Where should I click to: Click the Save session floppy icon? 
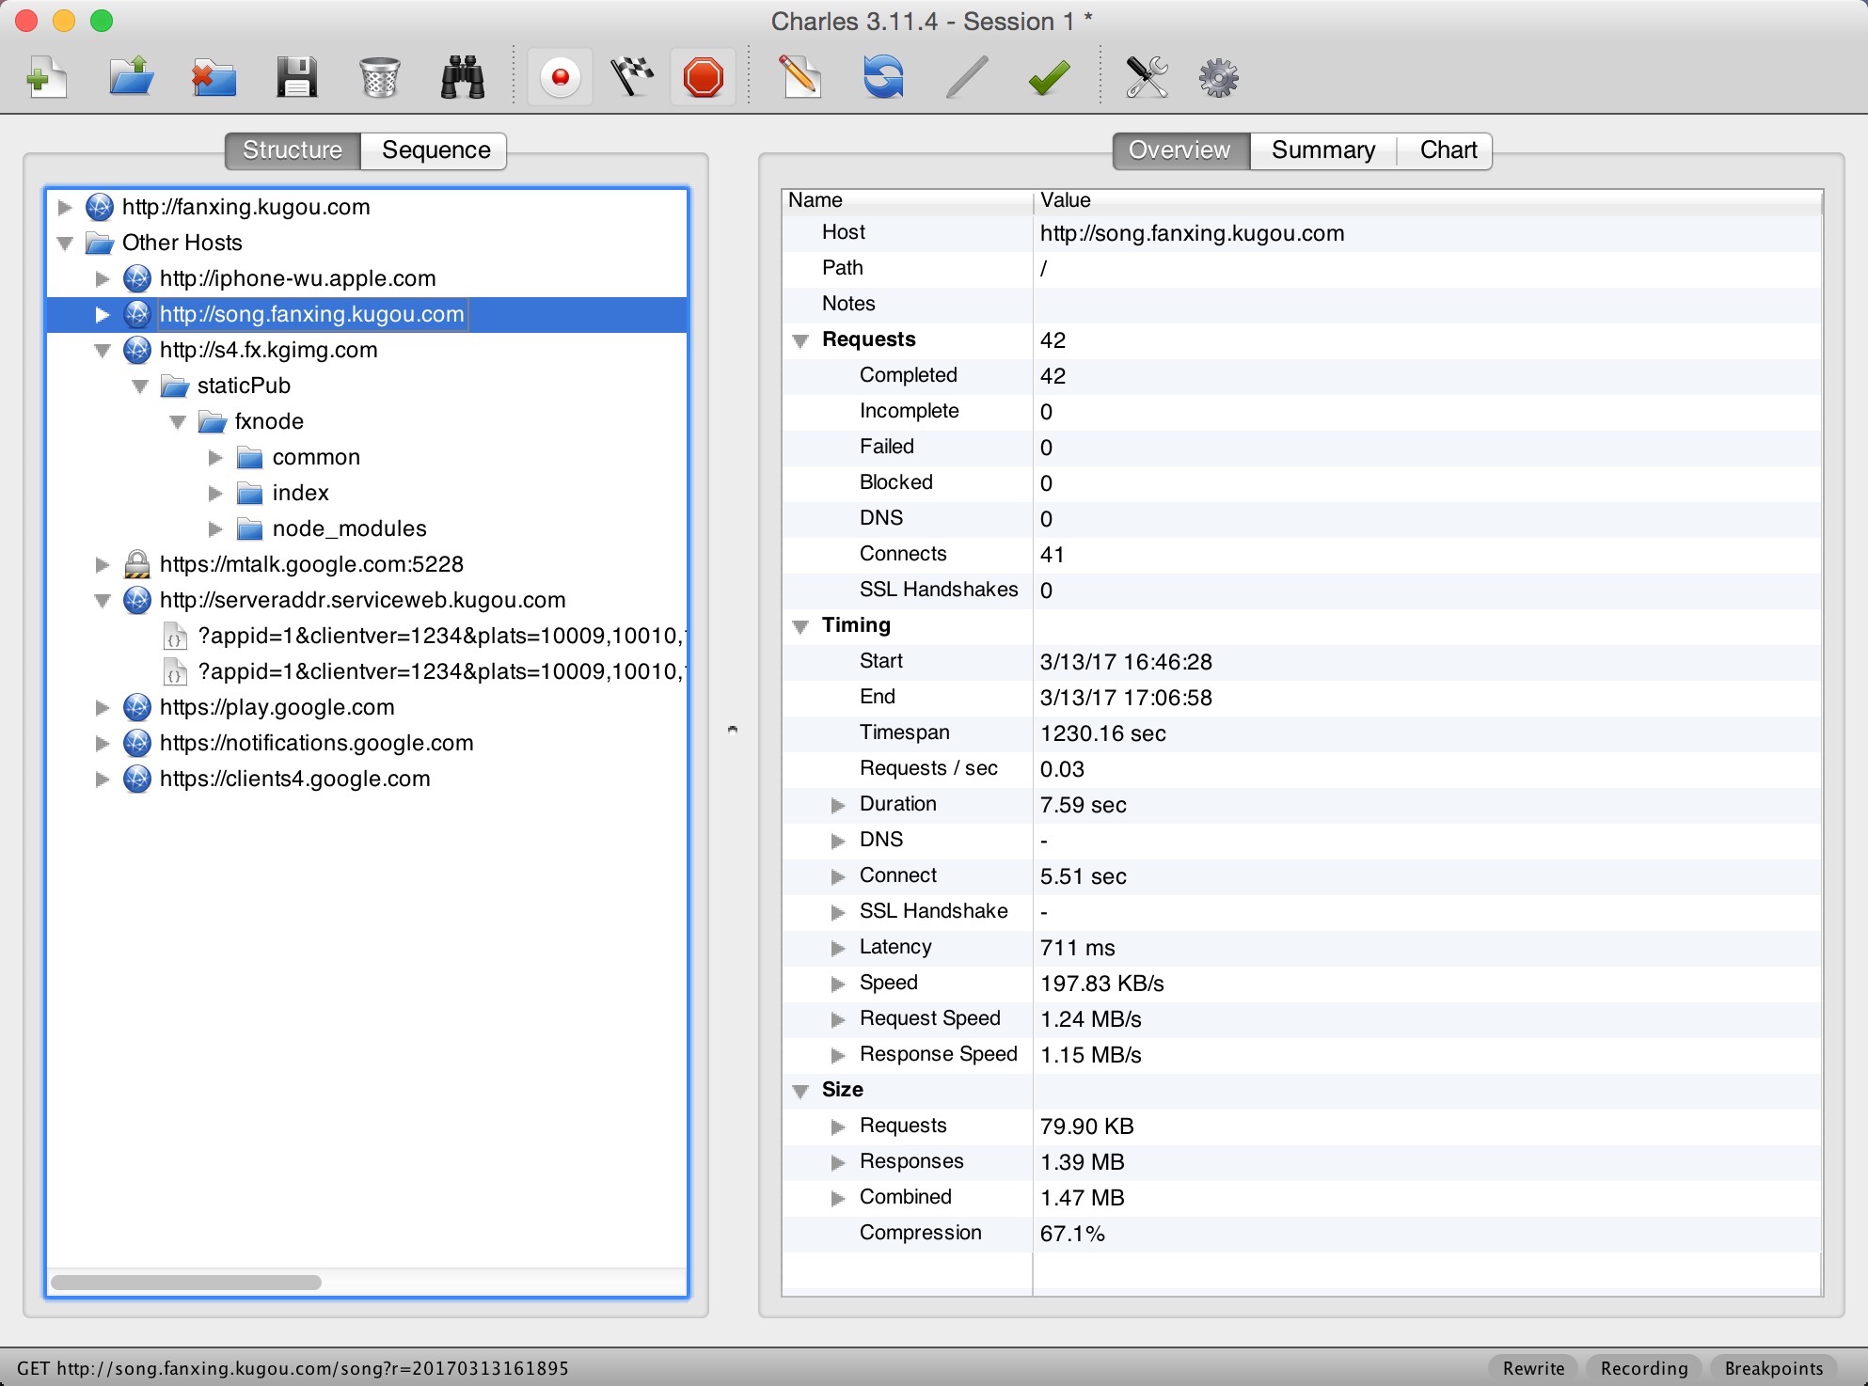296,78
